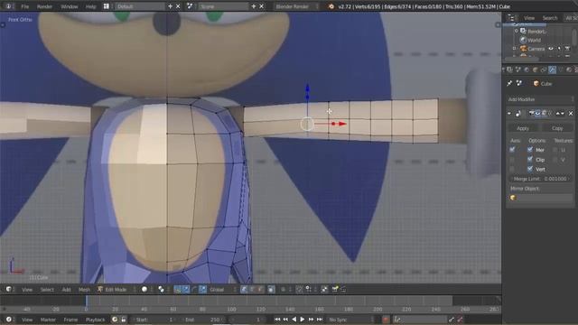Viewport: 578px width, 325px height.
Task: Click the Default screen layout name field
Action: coord(139,6)
